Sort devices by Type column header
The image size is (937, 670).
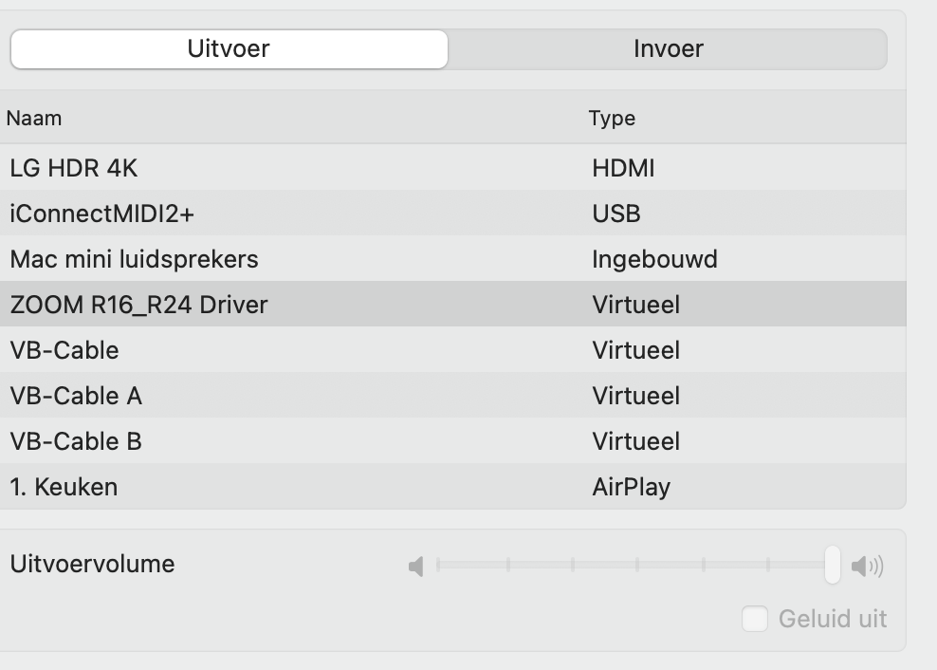[612, 119]
